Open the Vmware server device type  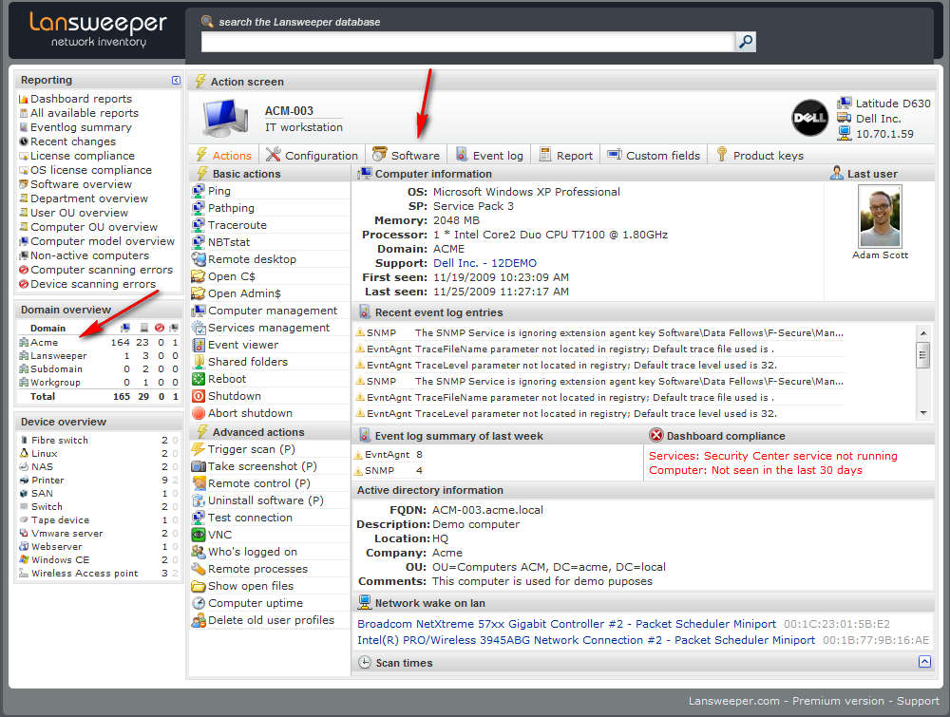tap(67, 533)
